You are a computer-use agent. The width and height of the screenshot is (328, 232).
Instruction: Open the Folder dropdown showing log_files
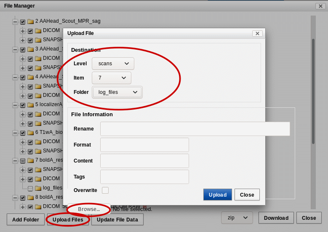pos(117,92)
